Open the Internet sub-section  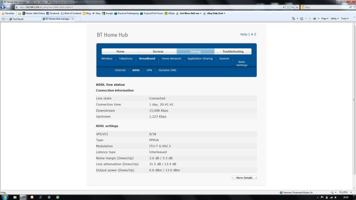coord(120,70)
